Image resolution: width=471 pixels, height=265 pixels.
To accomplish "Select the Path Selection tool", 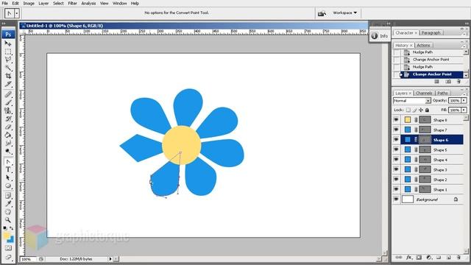I will point(8,178).
